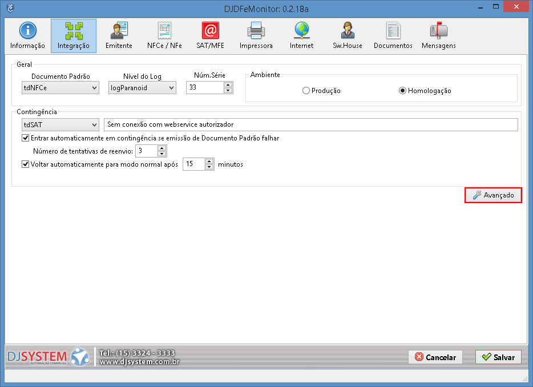This screenshot has height=387, width=533.
Task: Click the app icon in title bar
Action: tap(10, 8)
